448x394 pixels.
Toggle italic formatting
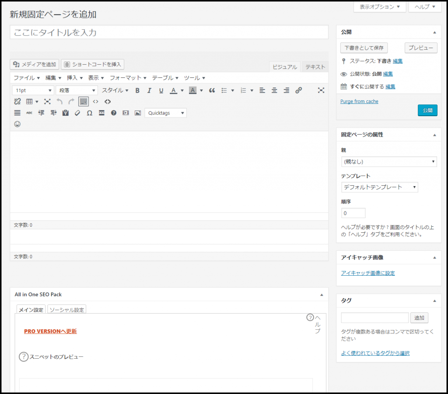(149, 90)
